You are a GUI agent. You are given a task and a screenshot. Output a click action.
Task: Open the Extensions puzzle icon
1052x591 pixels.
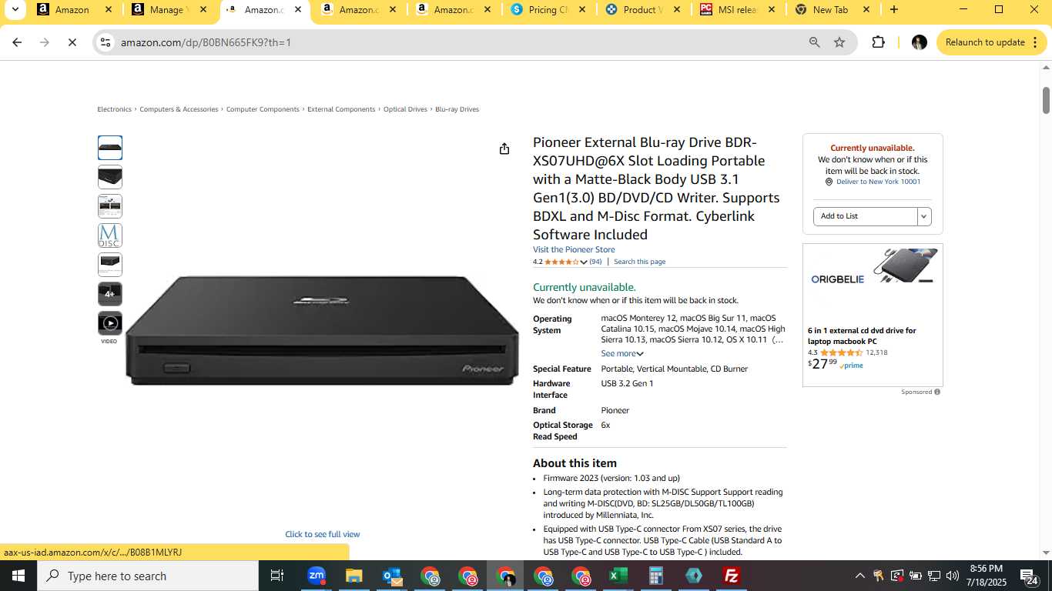point(878,42)
